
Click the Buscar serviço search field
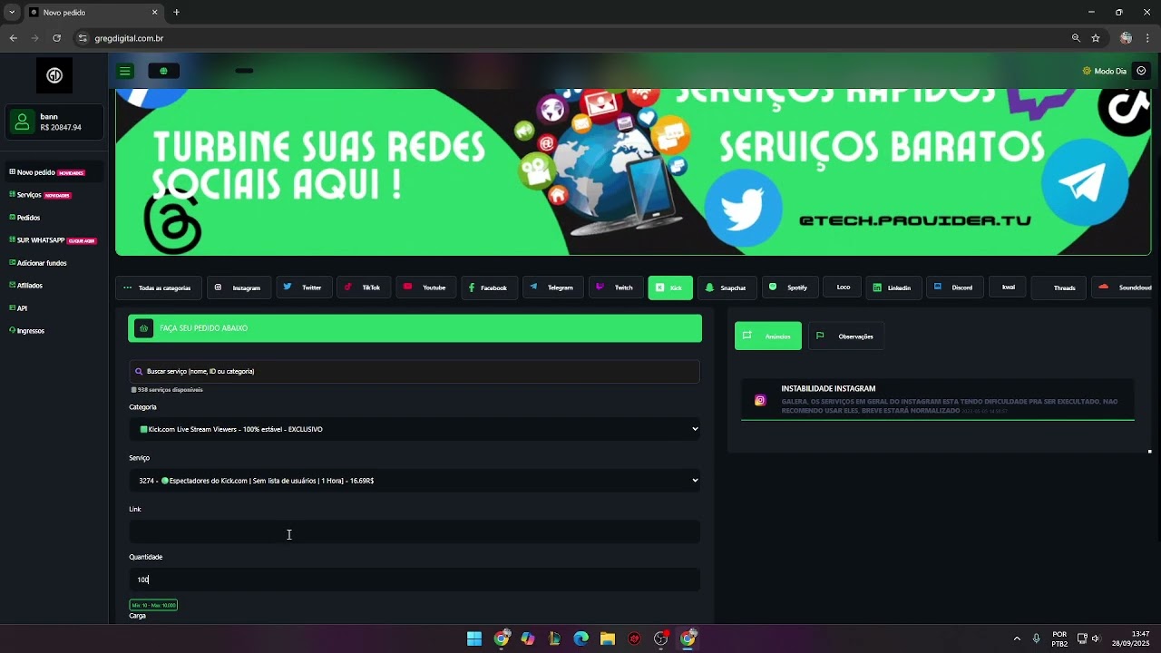click(415, 371)
